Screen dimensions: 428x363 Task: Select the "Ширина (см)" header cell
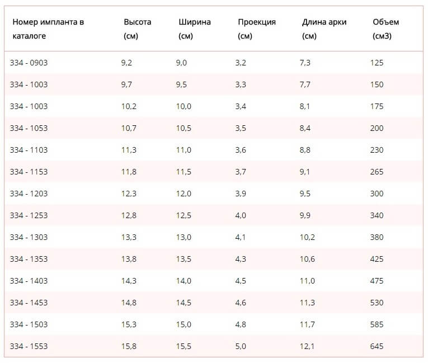pos(195,29)
